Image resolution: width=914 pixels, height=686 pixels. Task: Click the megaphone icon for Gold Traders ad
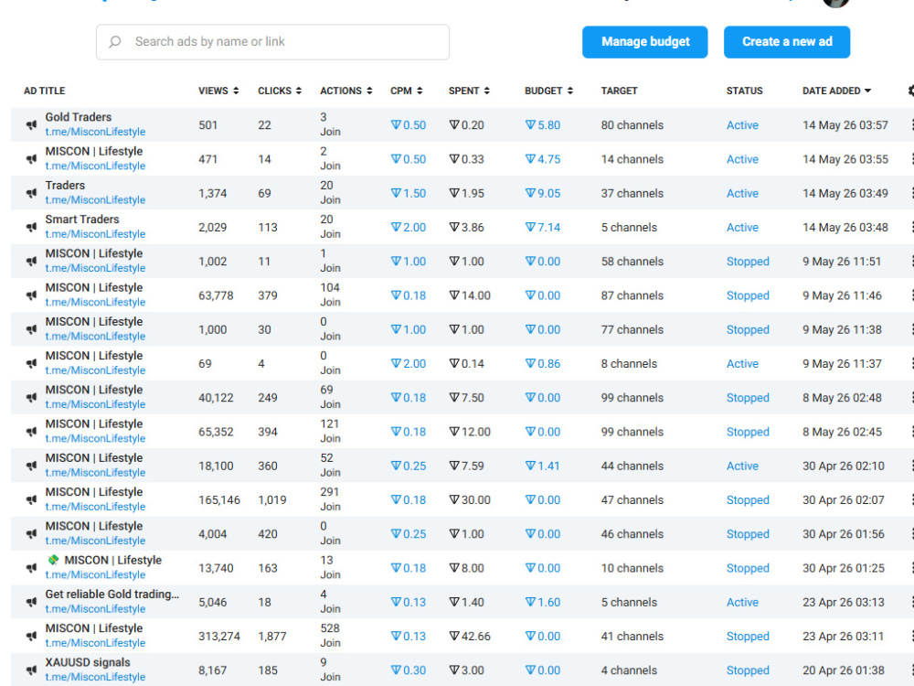[x=31, y=124]
